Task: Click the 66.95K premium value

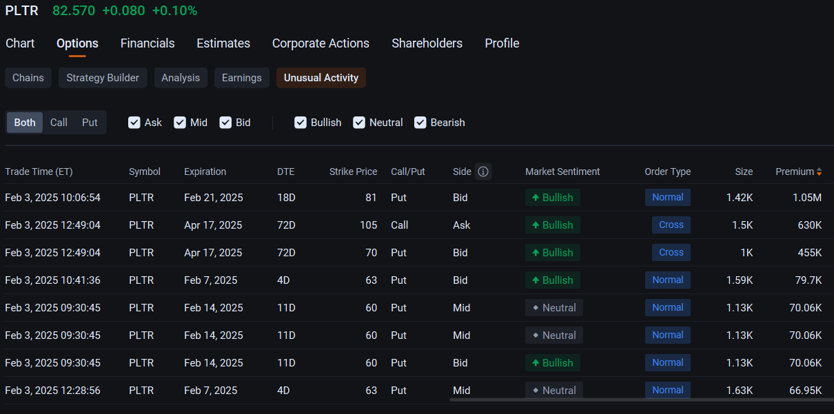Action: point(806,391)
